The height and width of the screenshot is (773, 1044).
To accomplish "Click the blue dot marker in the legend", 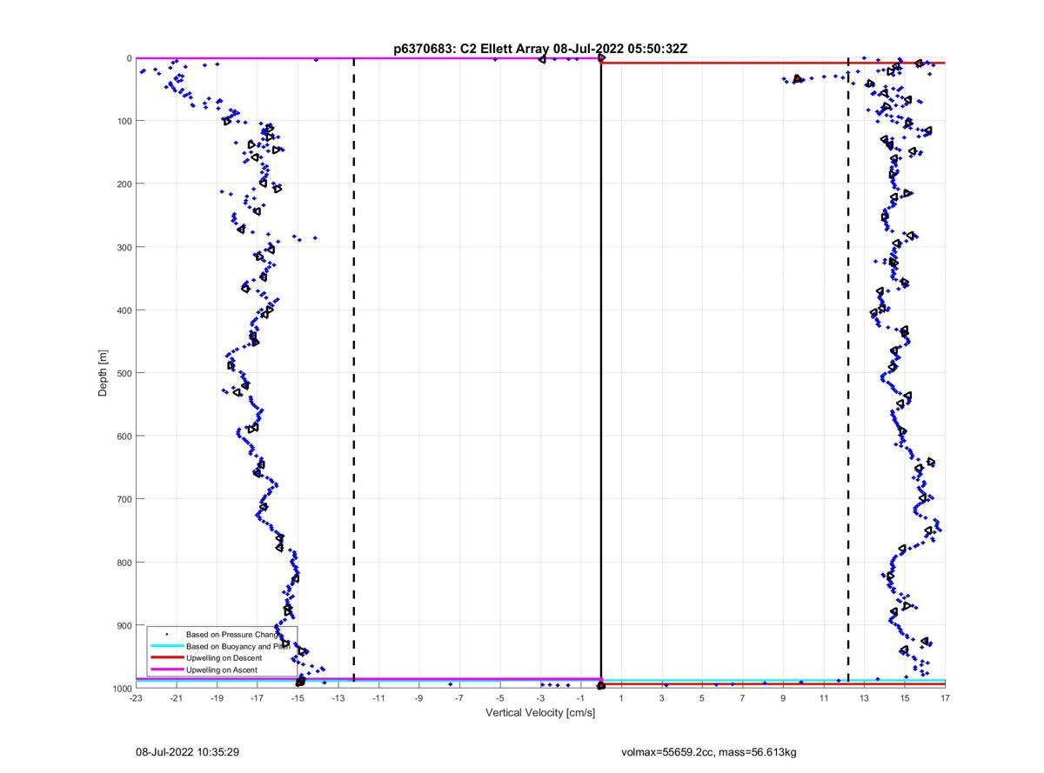I will pyautogui.click(x=166, y=635).
